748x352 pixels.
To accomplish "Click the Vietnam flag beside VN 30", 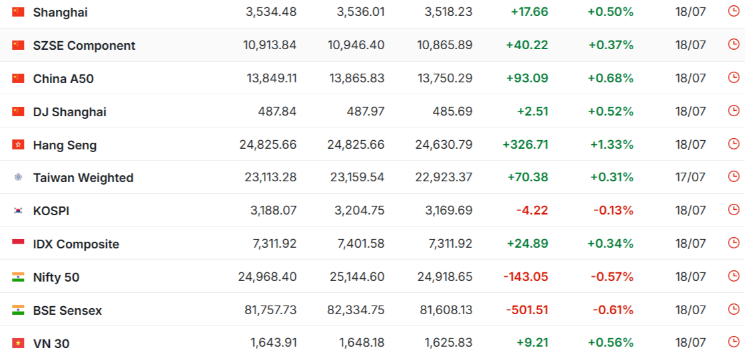I will [18, 343].
